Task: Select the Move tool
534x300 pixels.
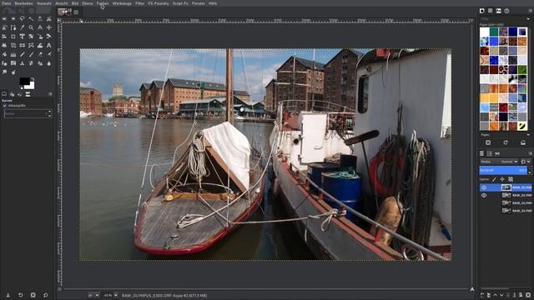Action: pos(49,27)
